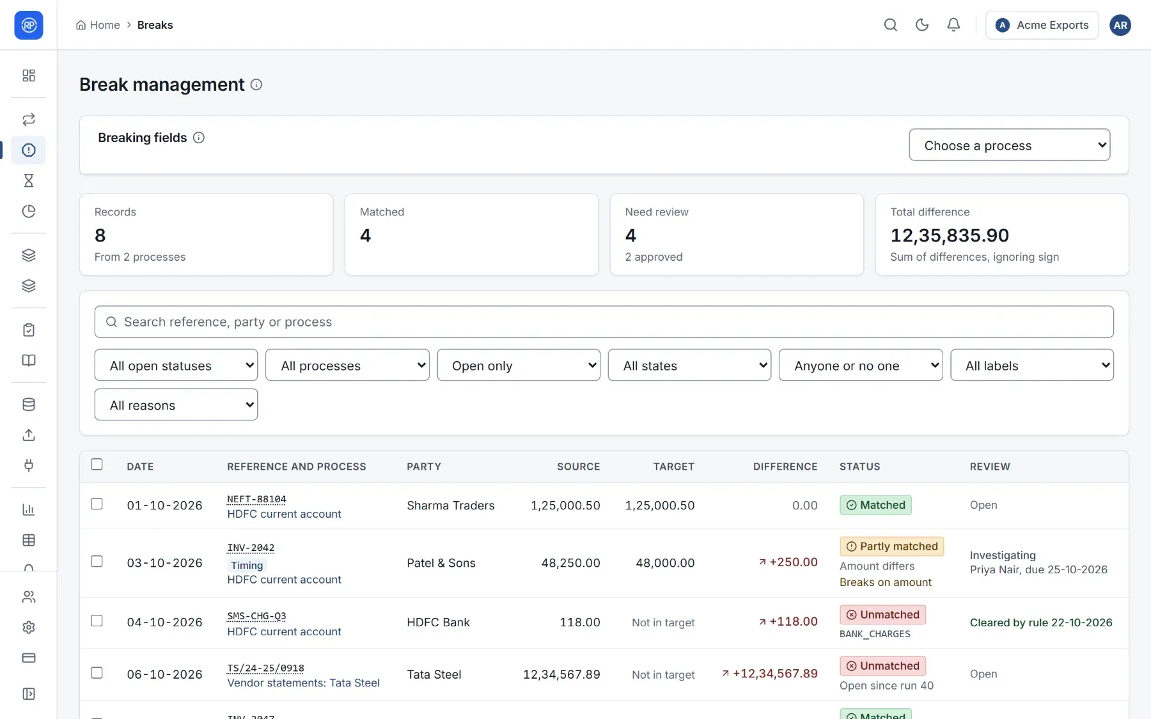
Task: Open the NEFT-88104 reference link
Action: (x=256, y=499)
